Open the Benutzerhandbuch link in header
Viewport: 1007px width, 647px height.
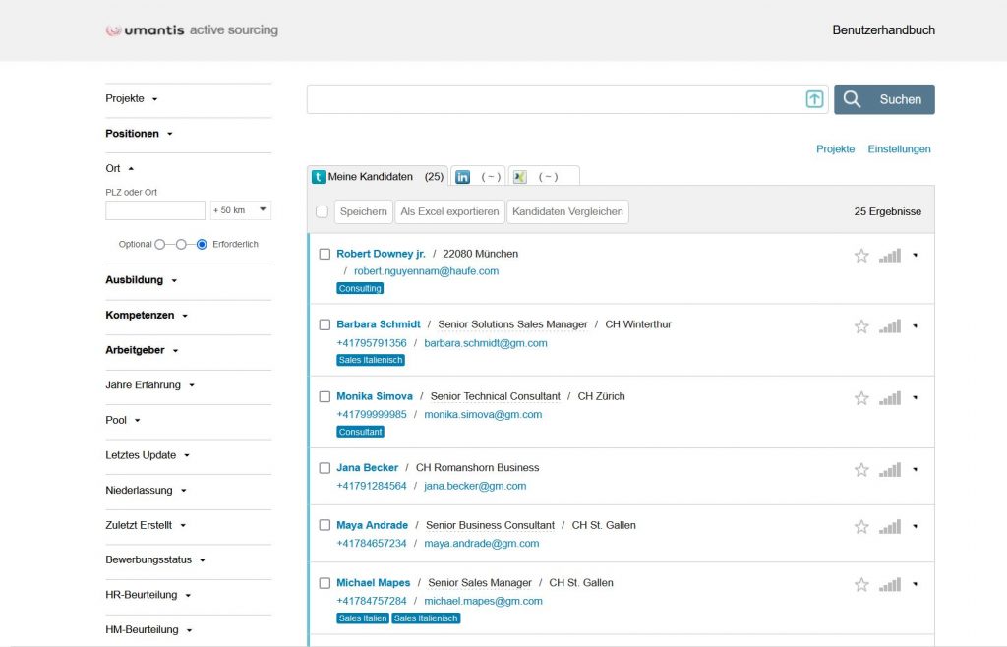[x=883, y=30]
